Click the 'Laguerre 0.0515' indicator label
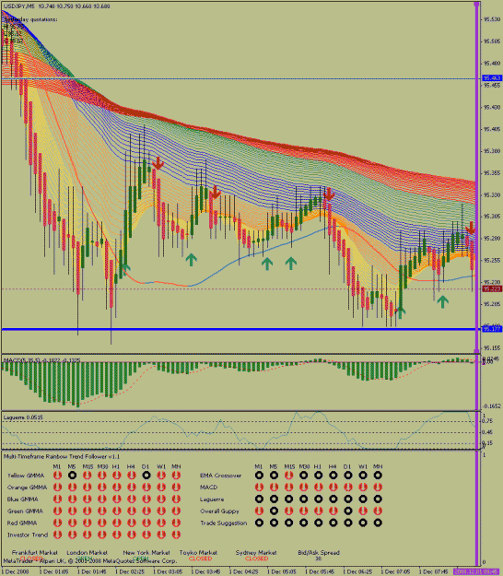503x576 pixels. click(23, 417)
